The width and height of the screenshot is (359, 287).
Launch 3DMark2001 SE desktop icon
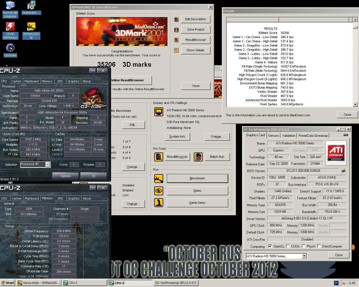click(x=31, y=31)
